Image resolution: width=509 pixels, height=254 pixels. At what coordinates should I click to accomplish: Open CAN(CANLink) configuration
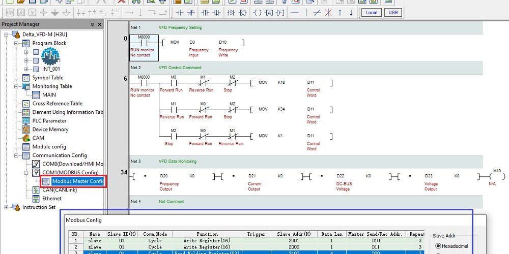(60, 190)
